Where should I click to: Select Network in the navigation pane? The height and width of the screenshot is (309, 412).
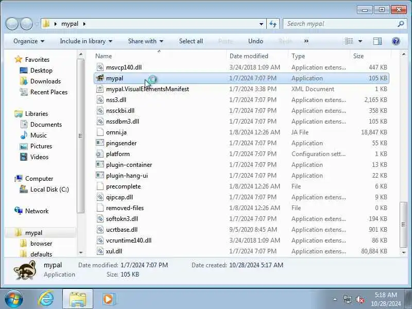(x=37, y=211)
